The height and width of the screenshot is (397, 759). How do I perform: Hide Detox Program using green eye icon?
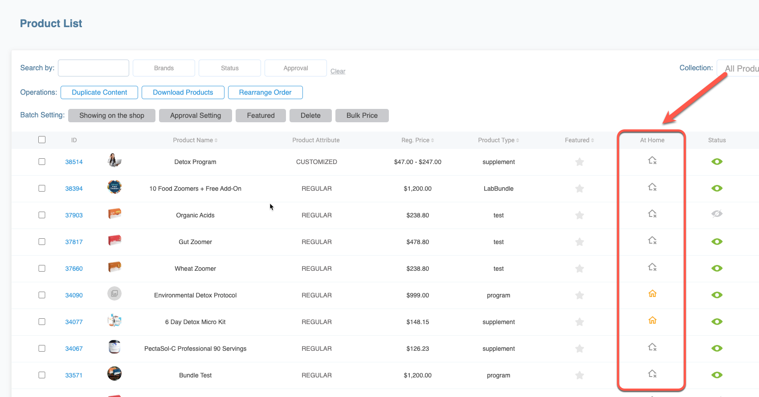tap(717, 162)
